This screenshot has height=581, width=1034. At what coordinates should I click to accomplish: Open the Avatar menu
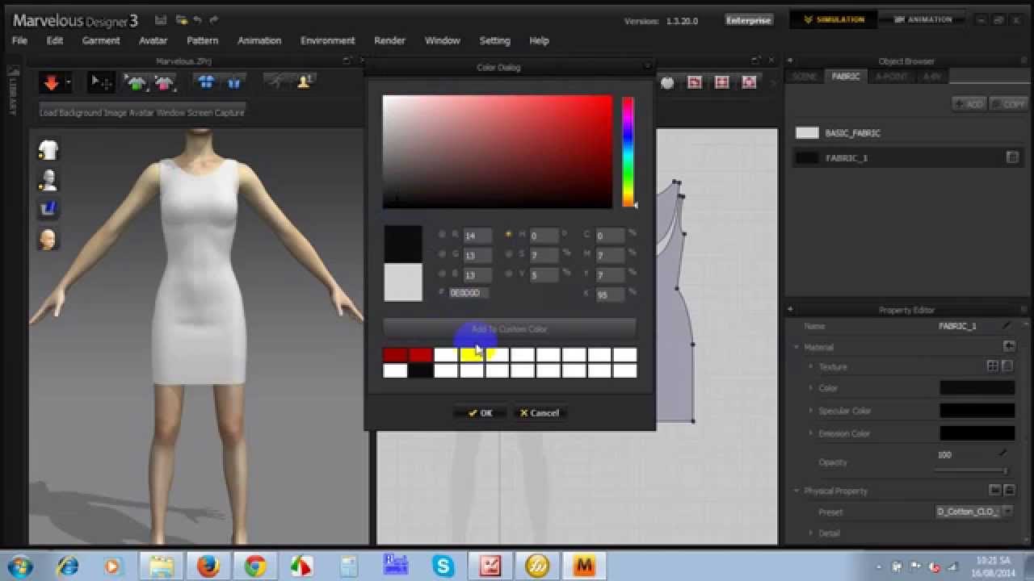[x=153, y=40]
